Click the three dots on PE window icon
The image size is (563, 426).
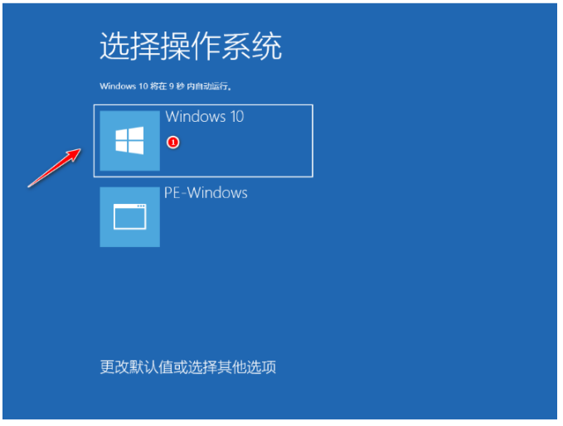[141, 206]
